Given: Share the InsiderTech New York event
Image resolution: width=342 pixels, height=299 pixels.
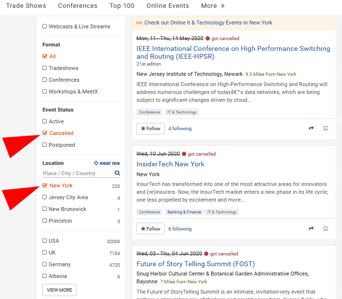Looking at the screenshot, I should tap(311, 229).
